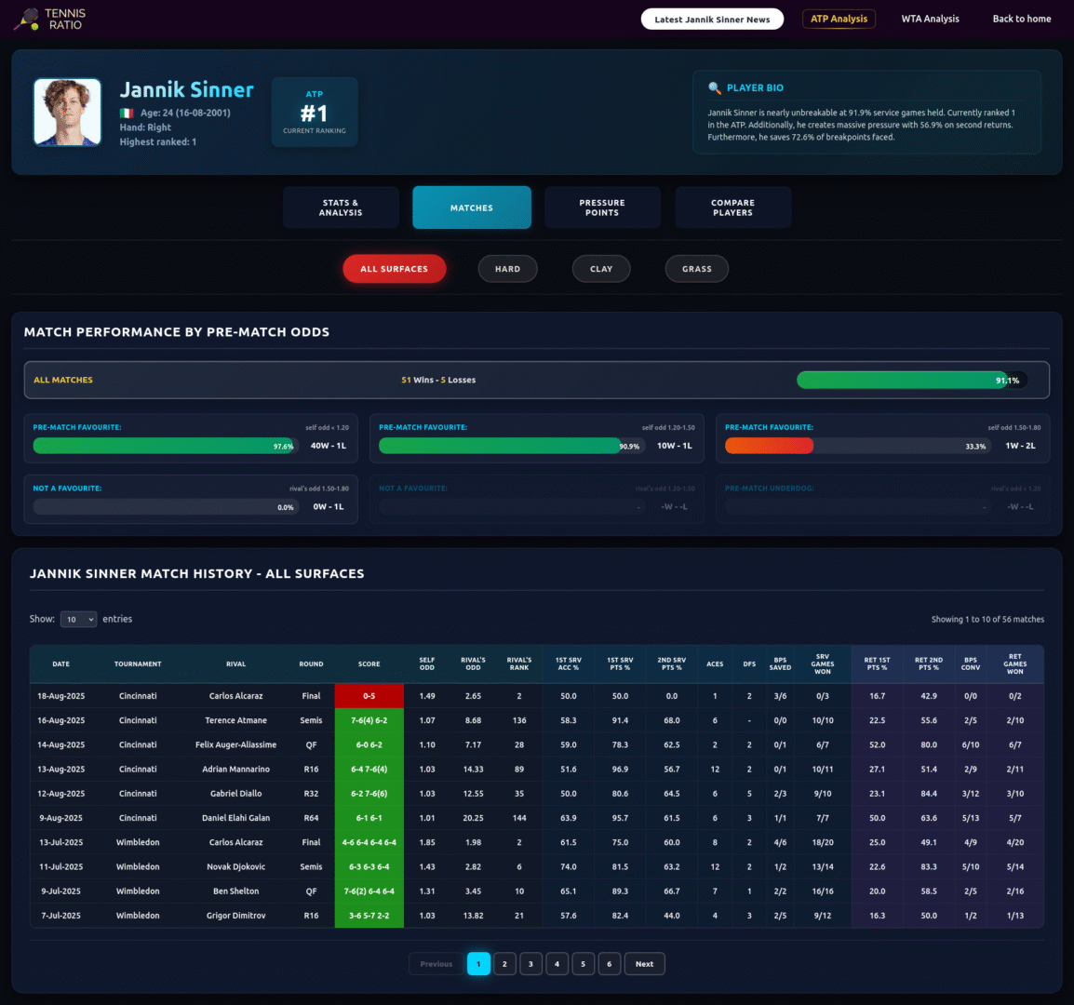The image size is (1074, 1005).
Task: Click the 90.9% favourite bar
Action: tap(511, 446)
